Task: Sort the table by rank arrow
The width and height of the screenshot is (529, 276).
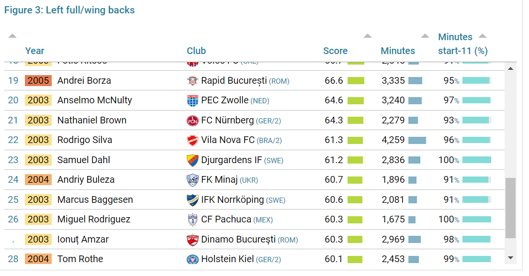Action: 12,36
